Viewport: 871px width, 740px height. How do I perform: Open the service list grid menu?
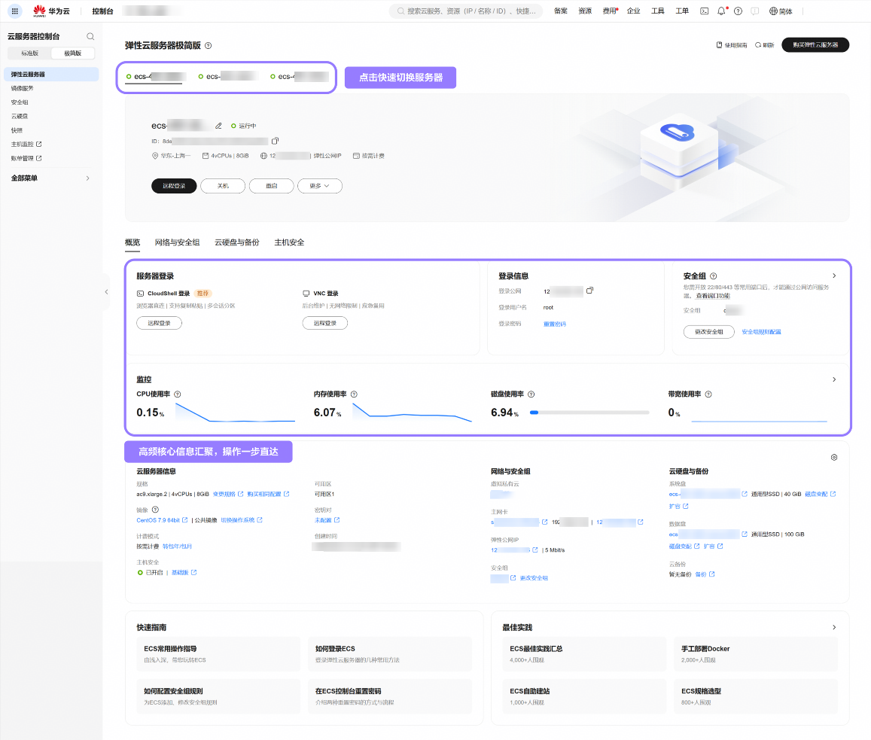coord(15,11)
